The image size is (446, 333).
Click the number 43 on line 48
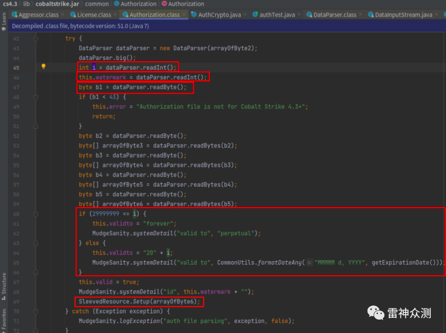tap(113, 97)
